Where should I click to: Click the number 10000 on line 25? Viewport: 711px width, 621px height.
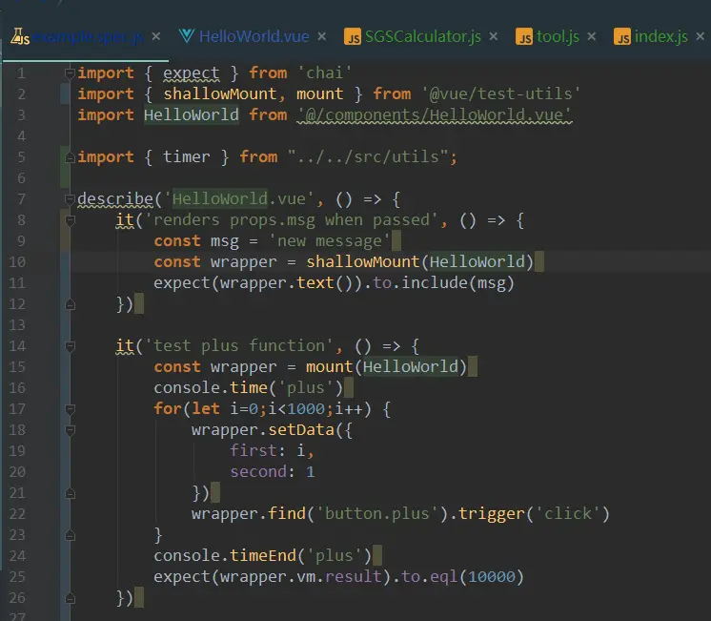pos(492,577)
